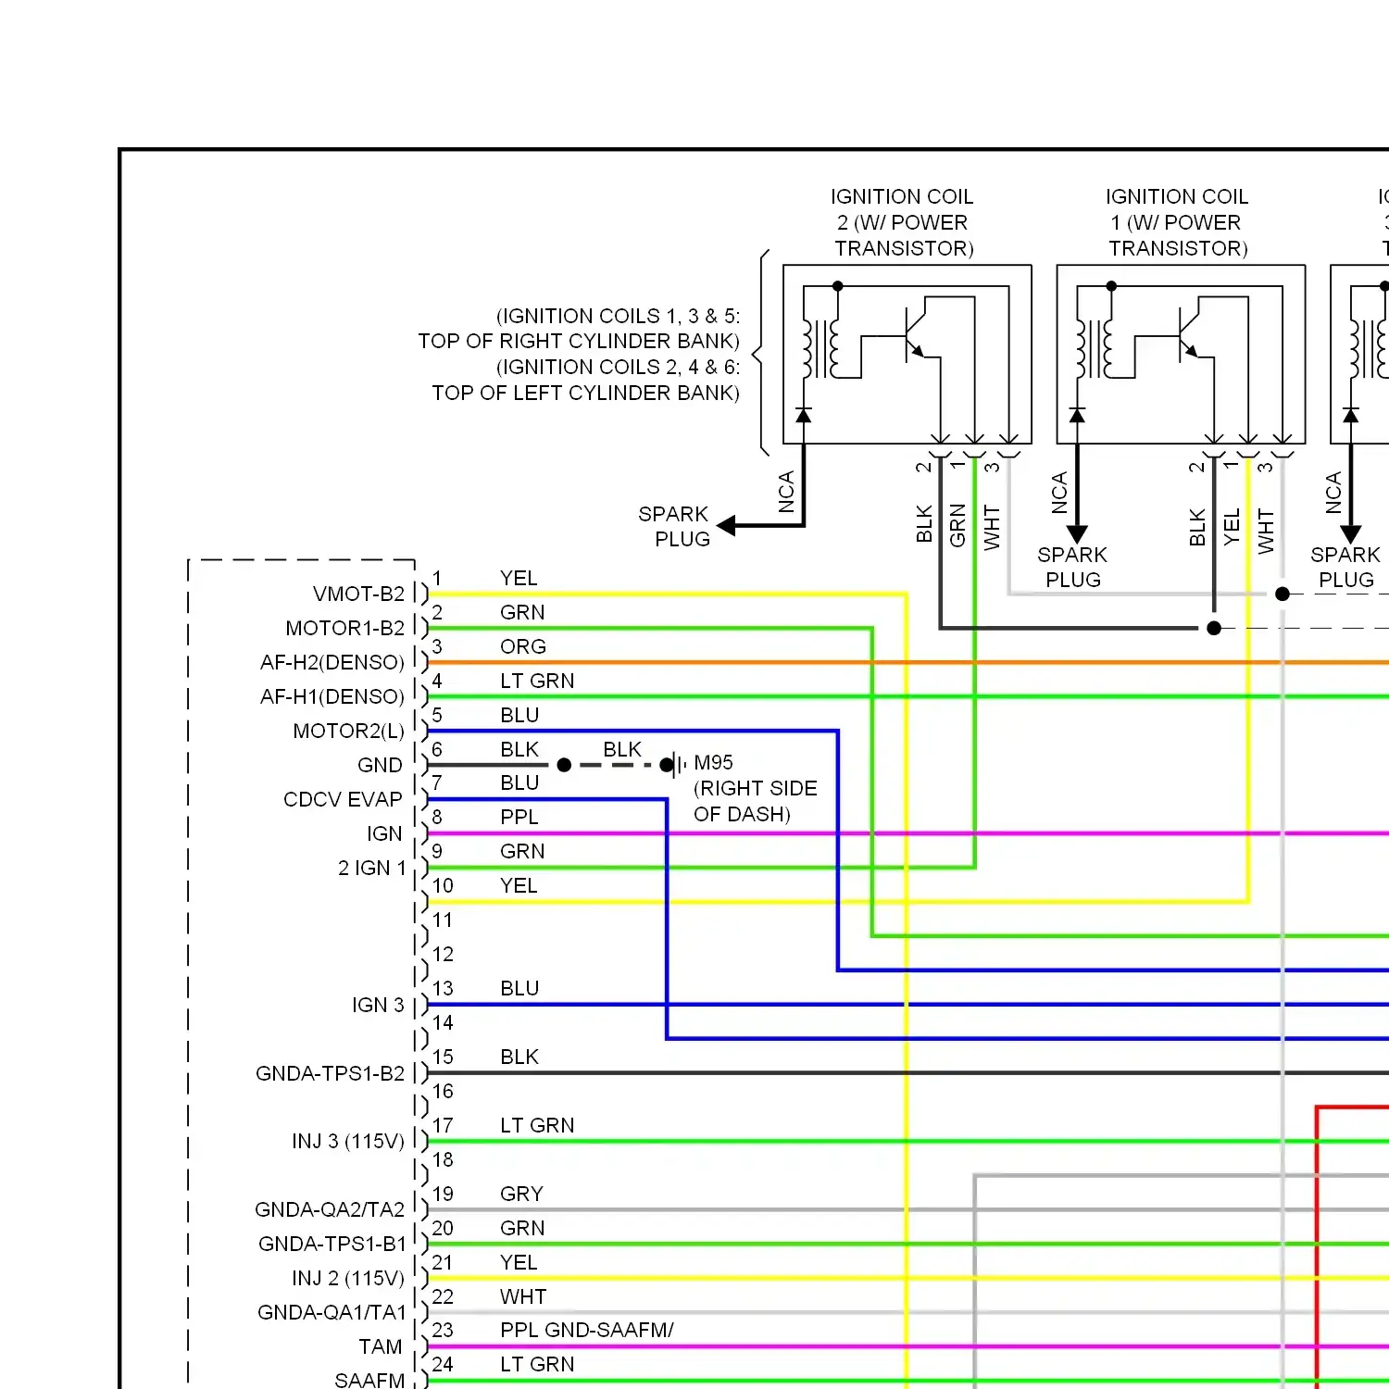
Task: Select the IGN 3 pin label
Action: click(x=378, y=1005)
